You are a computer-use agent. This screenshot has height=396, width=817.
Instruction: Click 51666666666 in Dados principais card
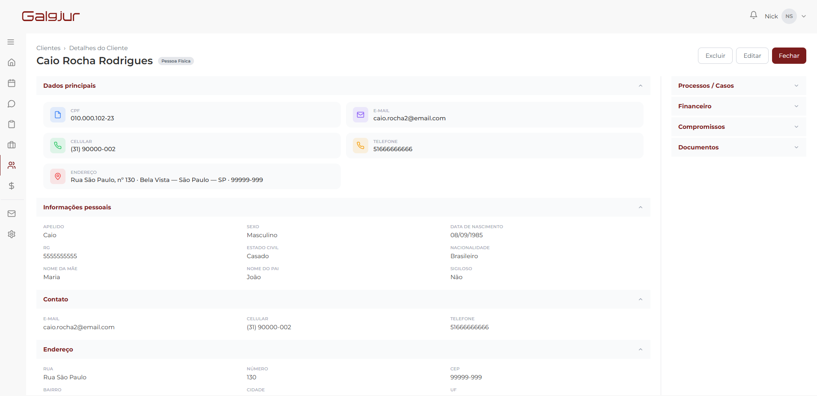click(x=393, y=149)
